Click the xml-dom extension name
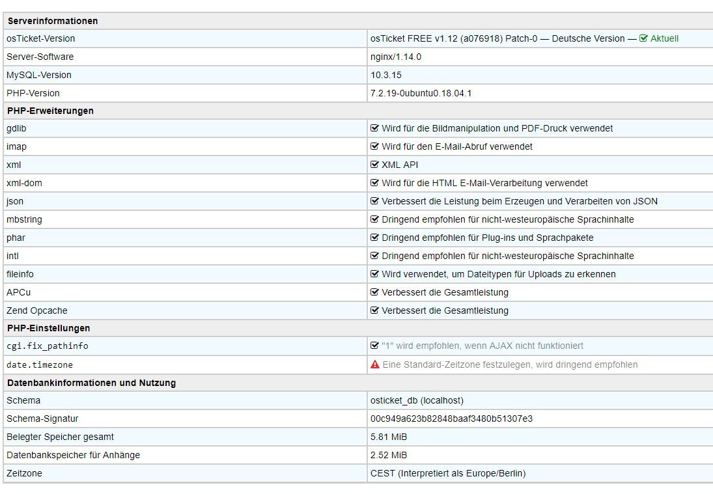 [24, 183]
